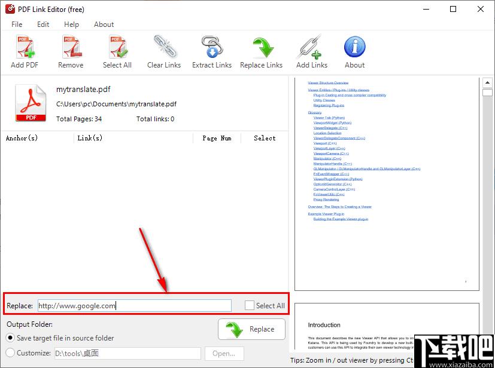Click the Viewer Structure Overview link in preview
Image resolution: width=495 pixels, height=368 pixels.
click(x=328, y=83)
